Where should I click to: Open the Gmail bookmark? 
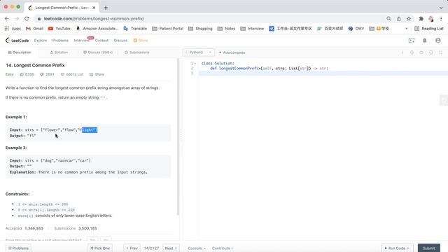[34, 29]
